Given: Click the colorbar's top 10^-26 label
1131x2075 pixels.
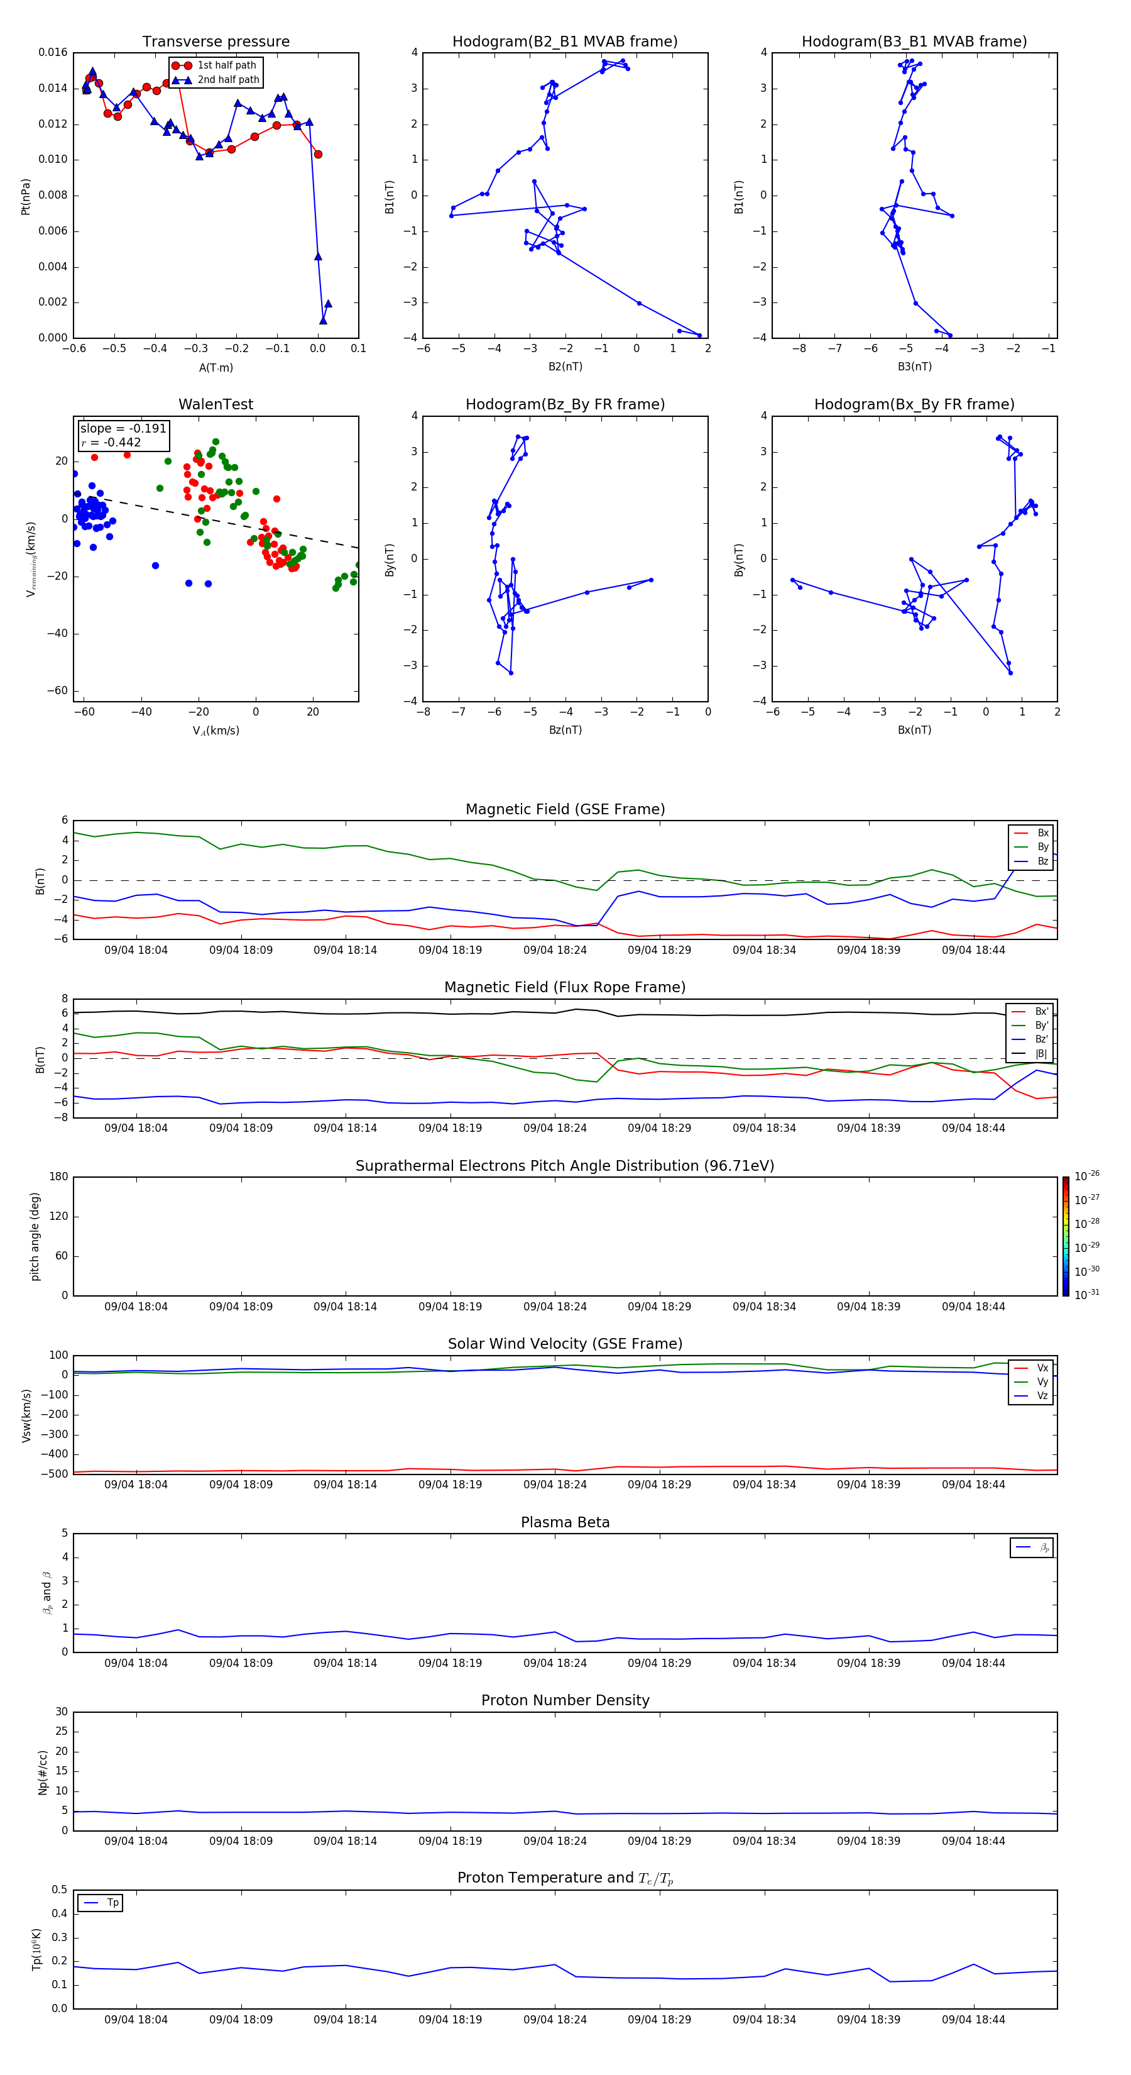Looking at the screenshot, I should tap(1087, 1176).
